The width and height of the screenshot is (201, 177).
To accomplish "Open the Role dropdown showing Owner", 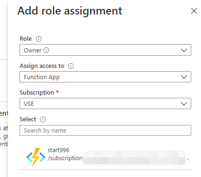I will pyautogui.click(x=105, y=50).
